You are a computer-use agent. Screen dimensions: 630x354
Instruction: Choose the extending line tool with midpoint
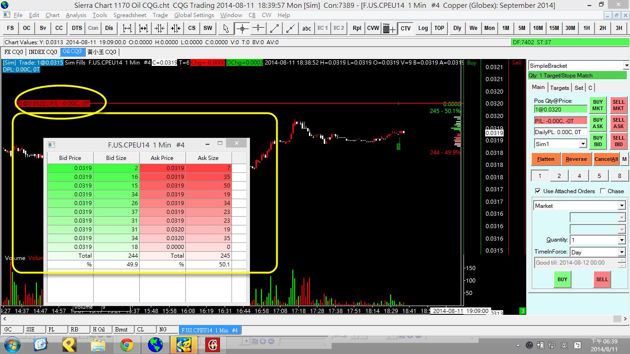(291, 28)
